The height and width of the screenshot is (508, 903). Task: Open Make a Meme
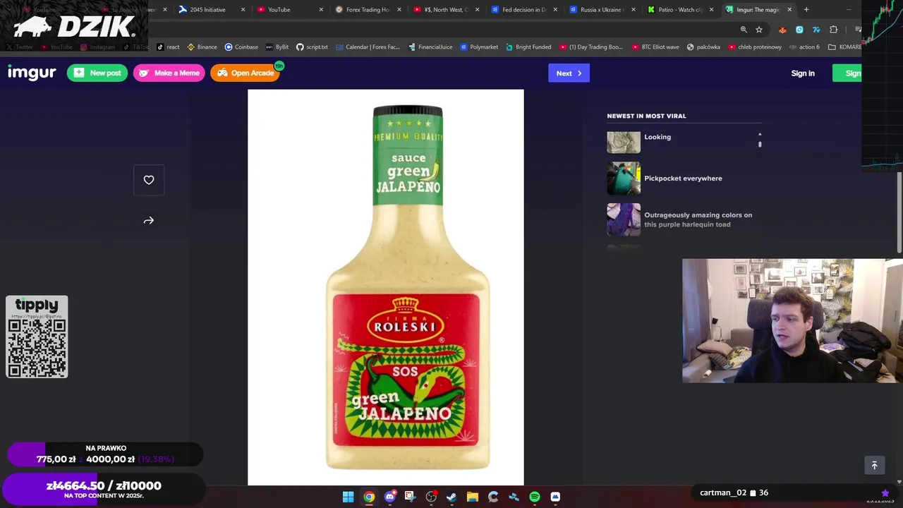[169, 73]
